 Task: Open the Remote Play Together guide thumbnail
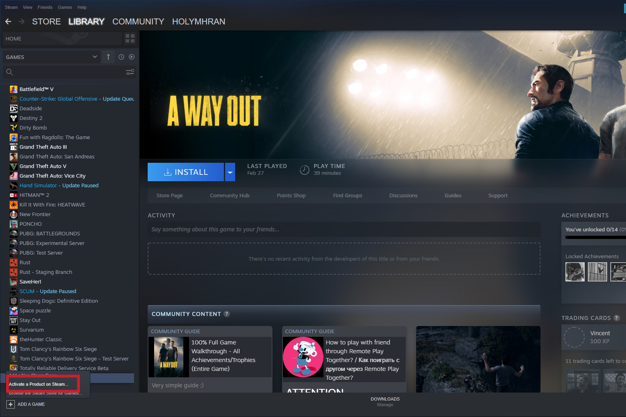tap(303, 357)
